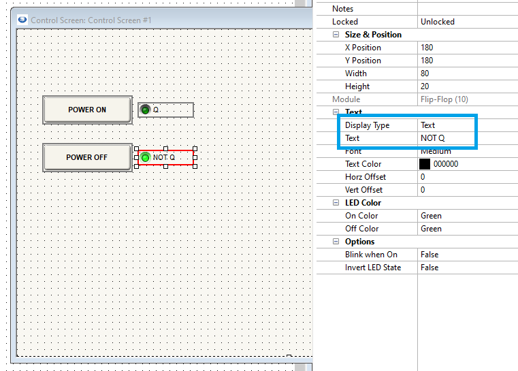Select the Vert Offset property label

363,190
